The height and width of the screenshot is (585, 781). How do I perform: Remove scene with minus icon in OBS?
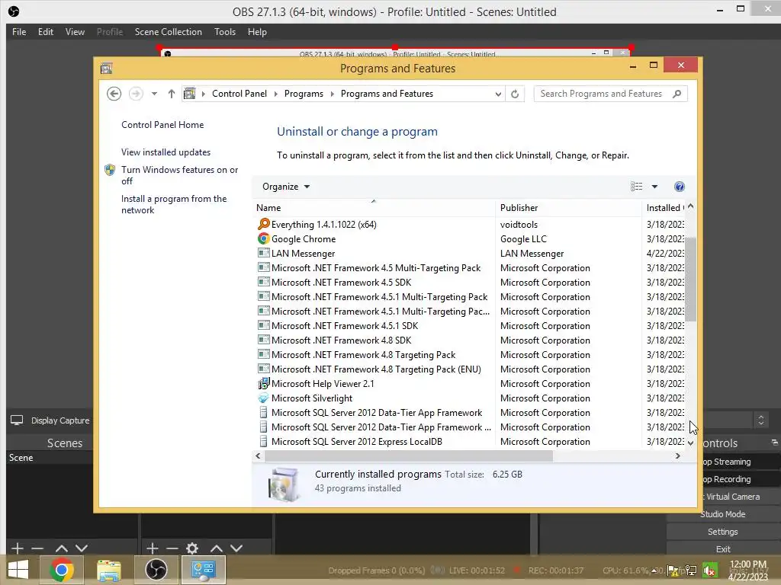37,548
